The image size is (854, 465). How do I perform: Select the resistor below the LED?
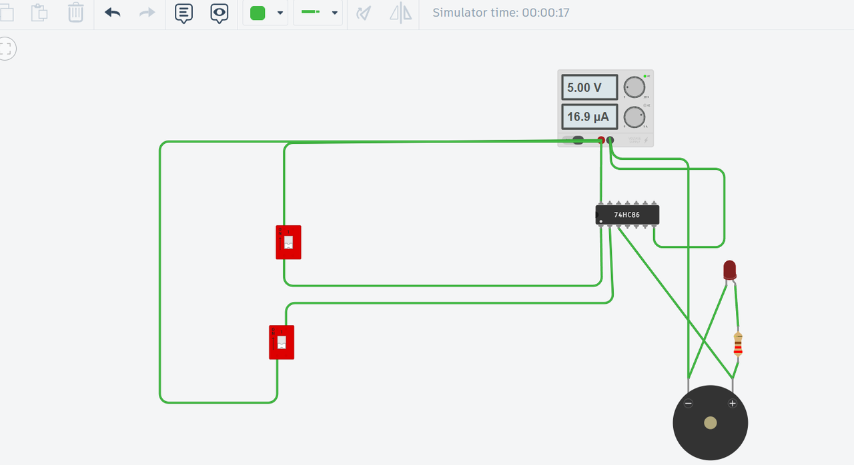[738, 344]
